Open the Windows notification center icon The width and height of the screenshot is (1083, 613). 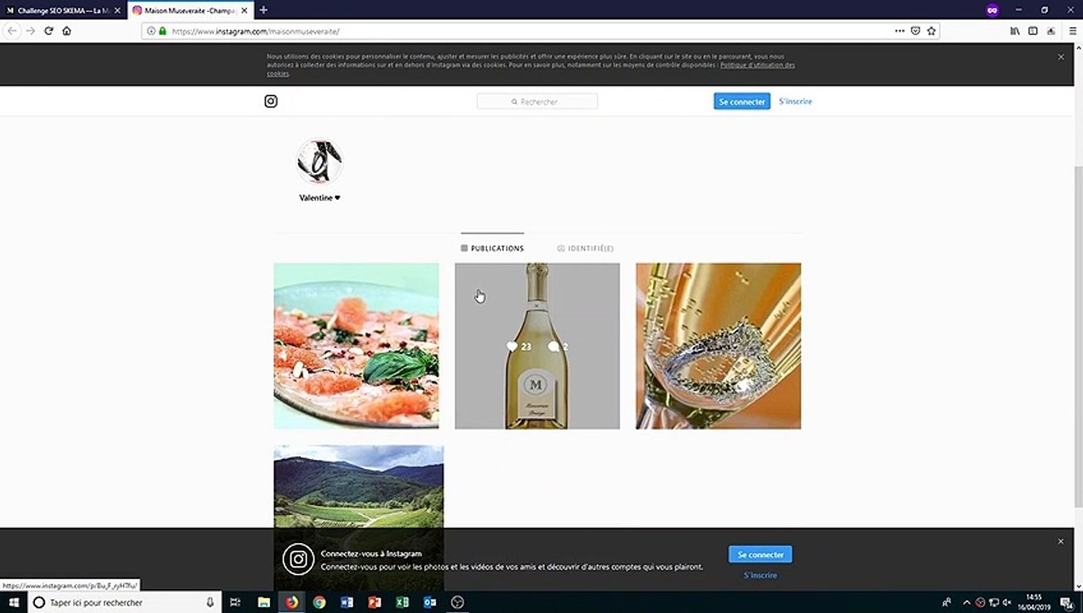[x=1068, y=602]
